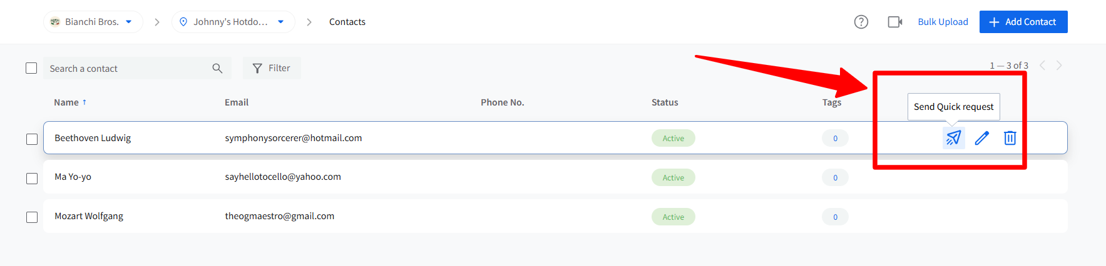Screen dimensions: 1106x266
Task: Click the Search a contact field
Action: pos(125,68)
